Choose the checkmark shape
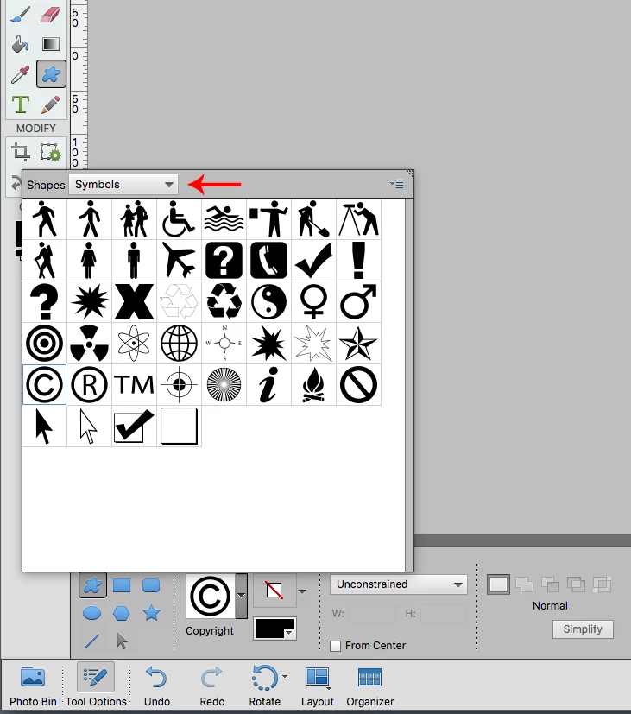Image resolution: width=631 pixels, height=714 pixels. 313,260
